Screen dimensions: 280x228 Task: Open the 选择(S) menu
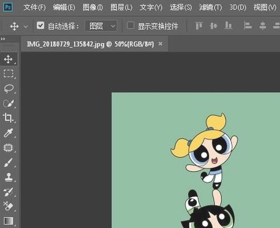pyautogui.click(x=180, y=8)
